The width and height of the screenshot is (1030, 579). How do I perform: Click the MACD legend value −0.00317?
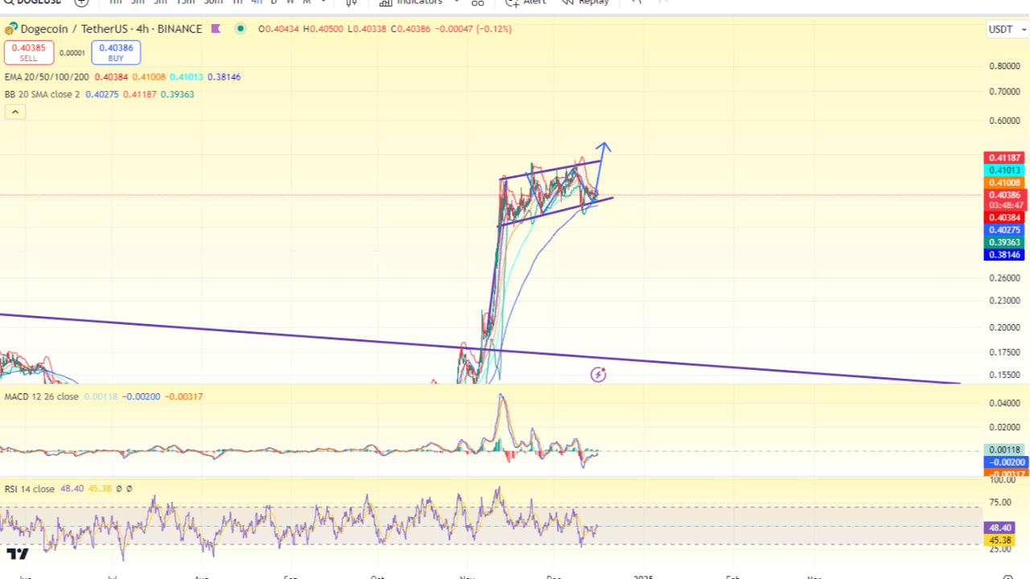(185, 396)
